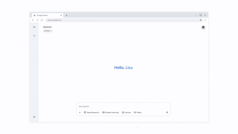Select Guided Learning tool
This screenshot has width=238, height=134.
(x=110, y=113)
